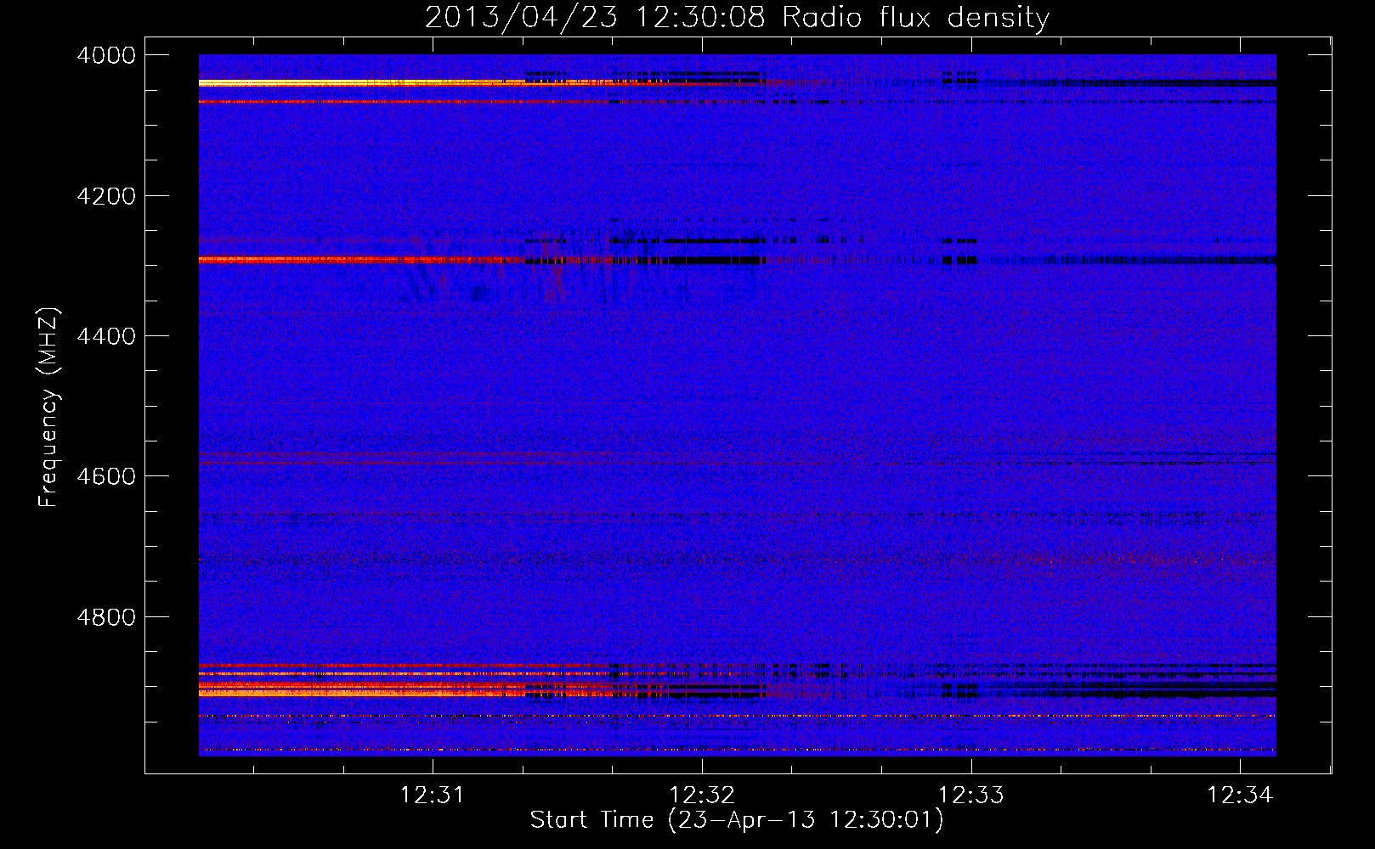The width and height of the screenshot is (1375, 849).
Task: Click the 12:34 time axis label
Action: [1240, 796]
